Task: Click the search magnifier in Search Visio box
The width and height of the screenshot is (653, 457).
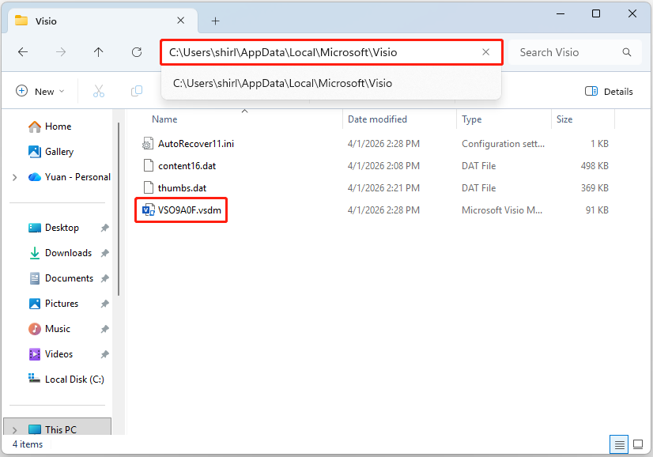Action: [626, 52]
